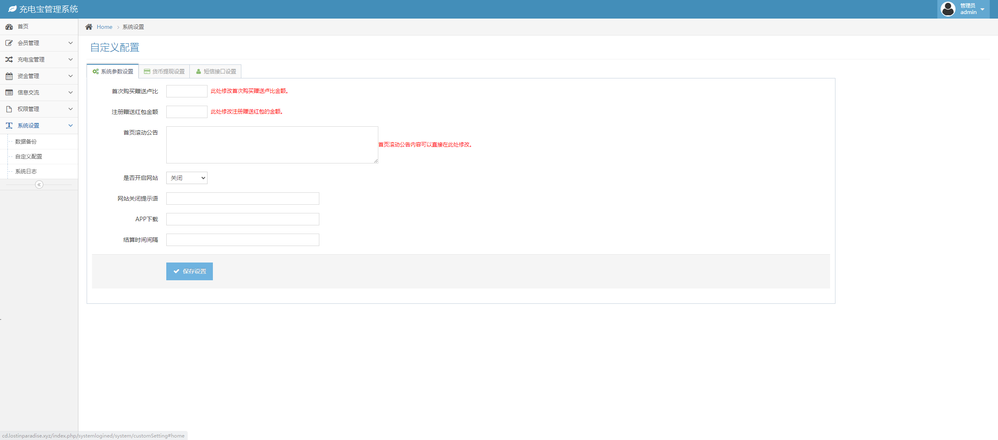
Task: Click the shuffle icon beside 充电宝管理
Action: coord(9,59)
